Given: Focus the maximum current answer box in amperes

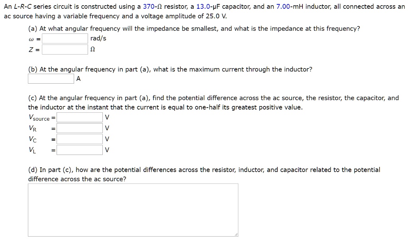Looking at the screenshot, I should coord(51,78).
